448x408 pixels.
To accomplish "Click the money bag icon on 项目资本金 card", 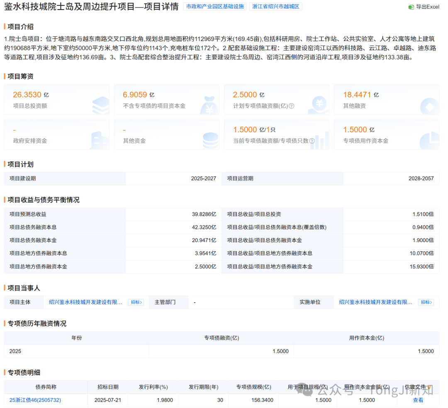I will click(209, 105).
